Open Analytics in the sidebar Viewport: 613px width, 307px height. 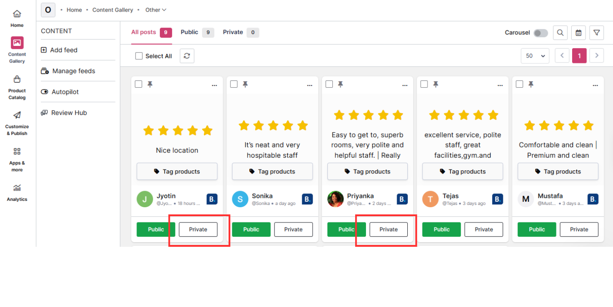pos(17,192)
